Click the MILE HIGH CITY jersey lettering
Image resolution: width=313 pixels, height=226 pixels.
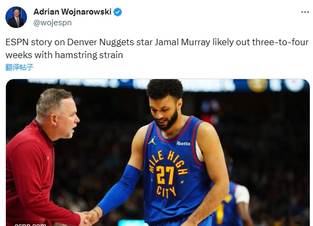[168, 174]
